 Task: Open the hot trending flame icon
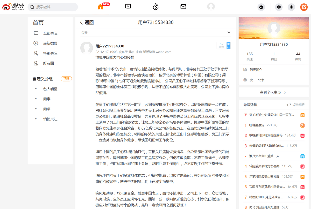[x=155, y=7]
